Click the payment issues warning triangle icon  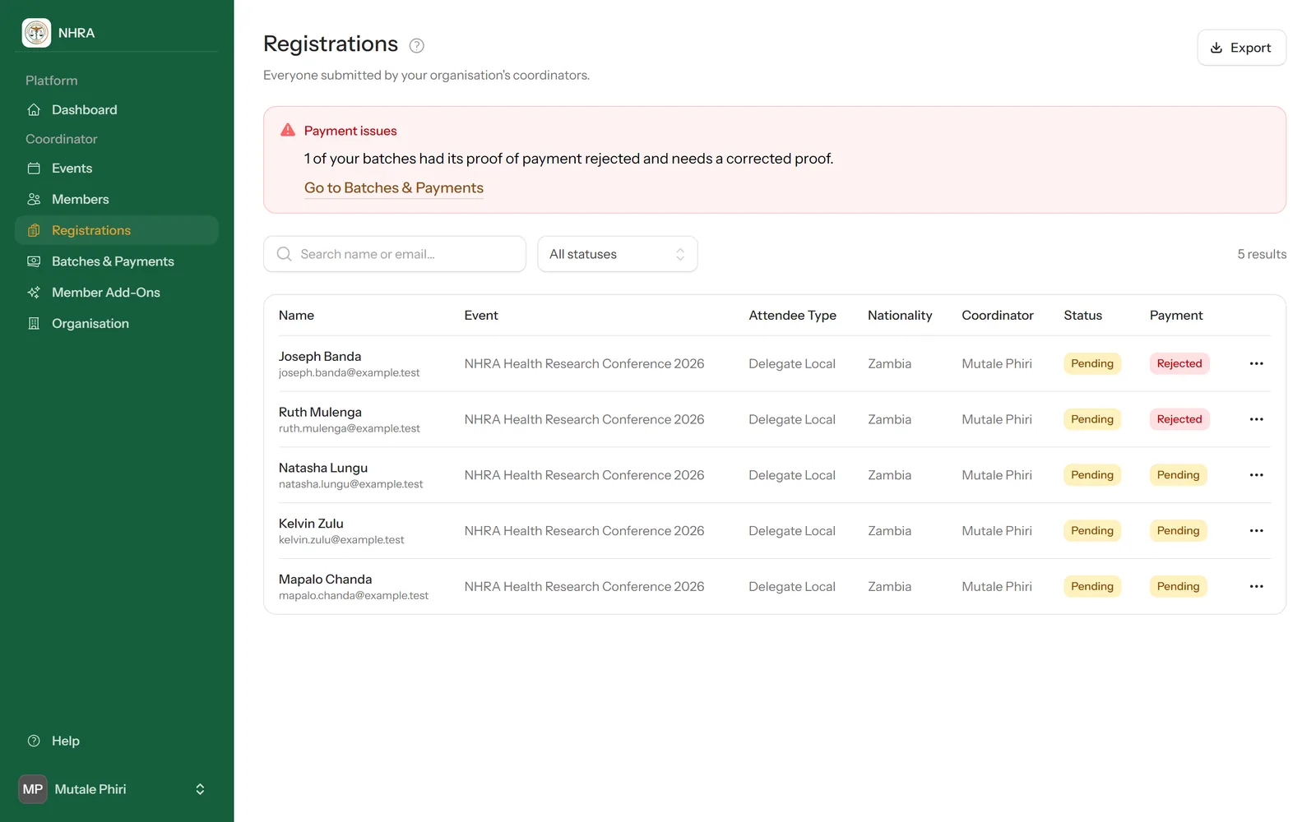288,130
